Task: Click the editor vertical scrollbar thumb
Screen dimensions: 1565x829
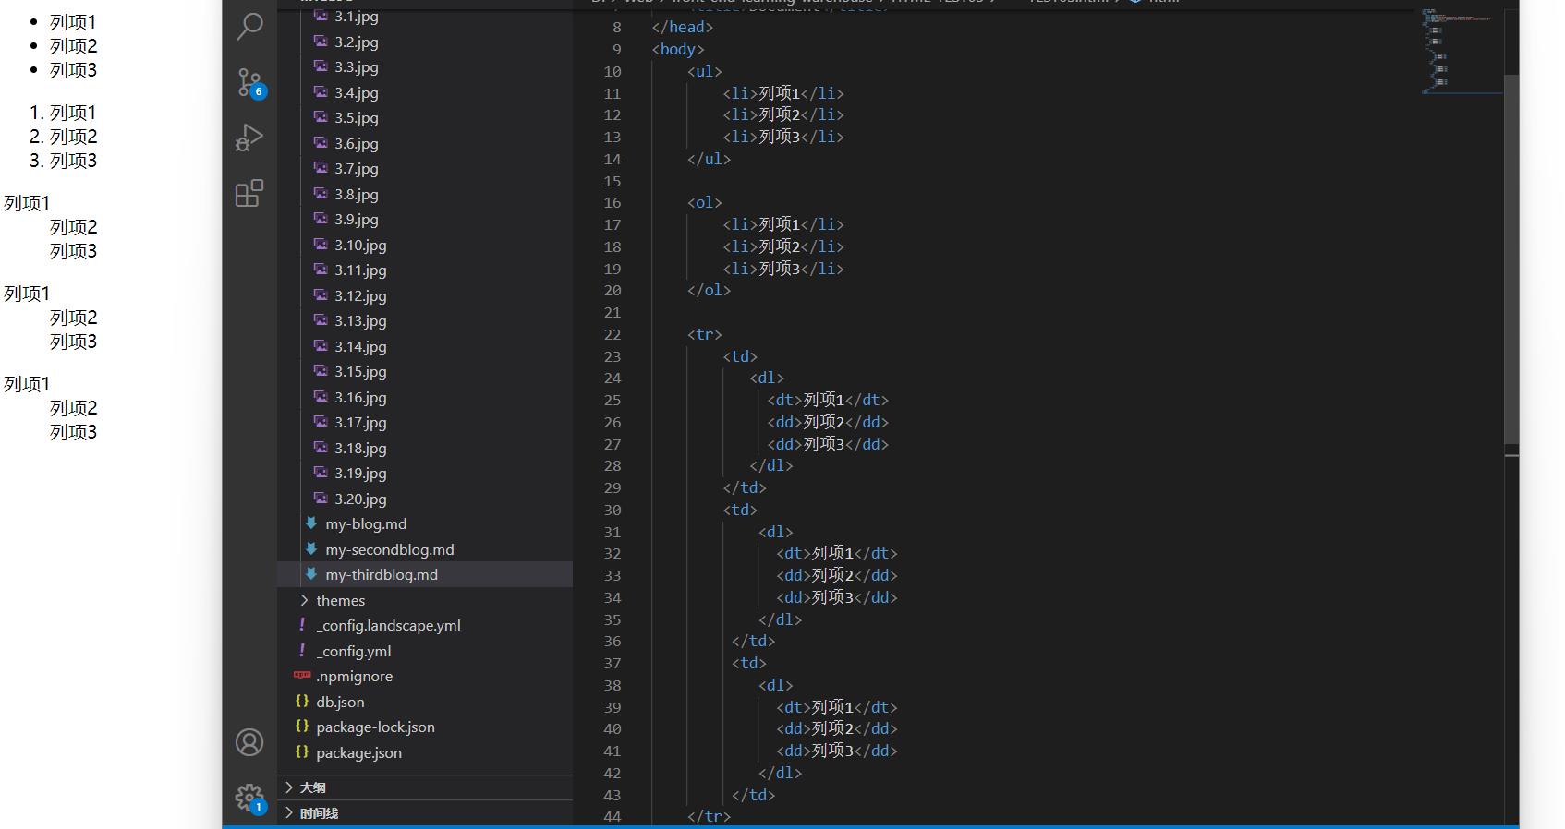Action: 1511,258
